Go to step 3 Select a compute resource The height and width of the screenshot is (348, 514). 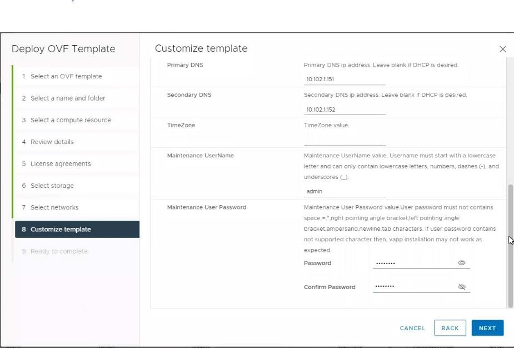point(77,120)
